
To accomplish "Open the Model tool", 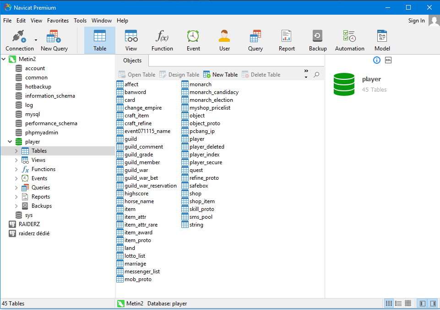I will tap(382, 40).
